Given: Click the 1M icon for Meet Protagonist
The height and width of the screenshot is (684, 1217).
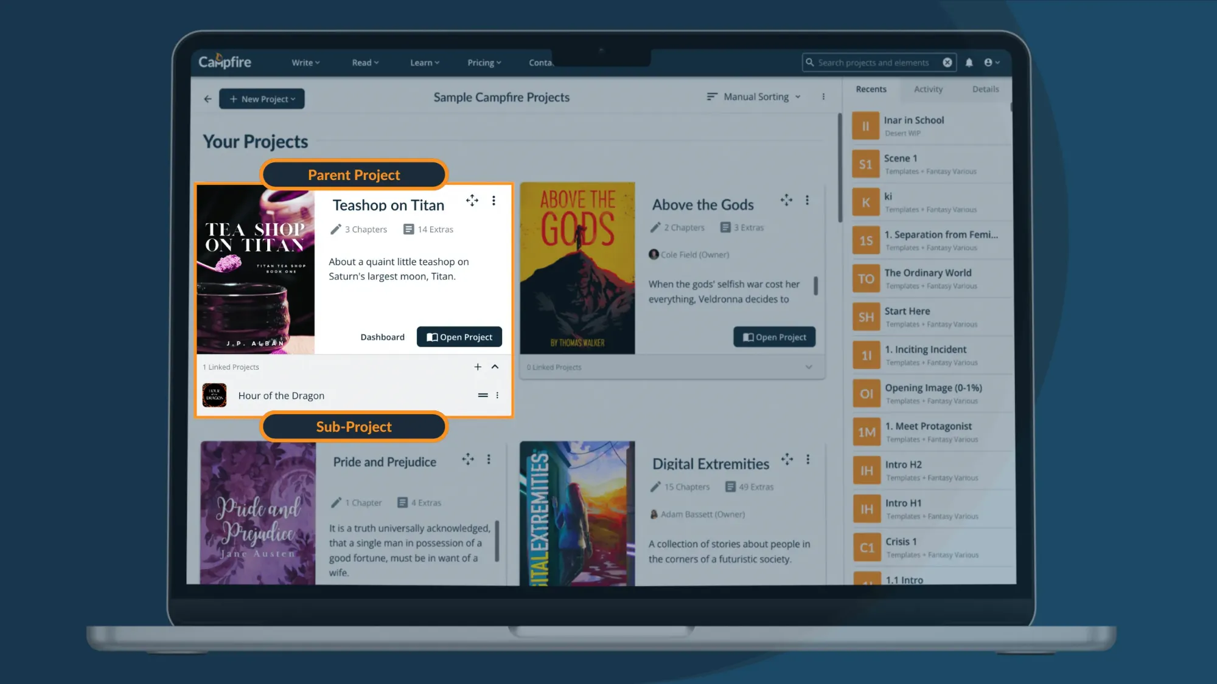Looking at the screenshot, I should (x=867, y=432).
